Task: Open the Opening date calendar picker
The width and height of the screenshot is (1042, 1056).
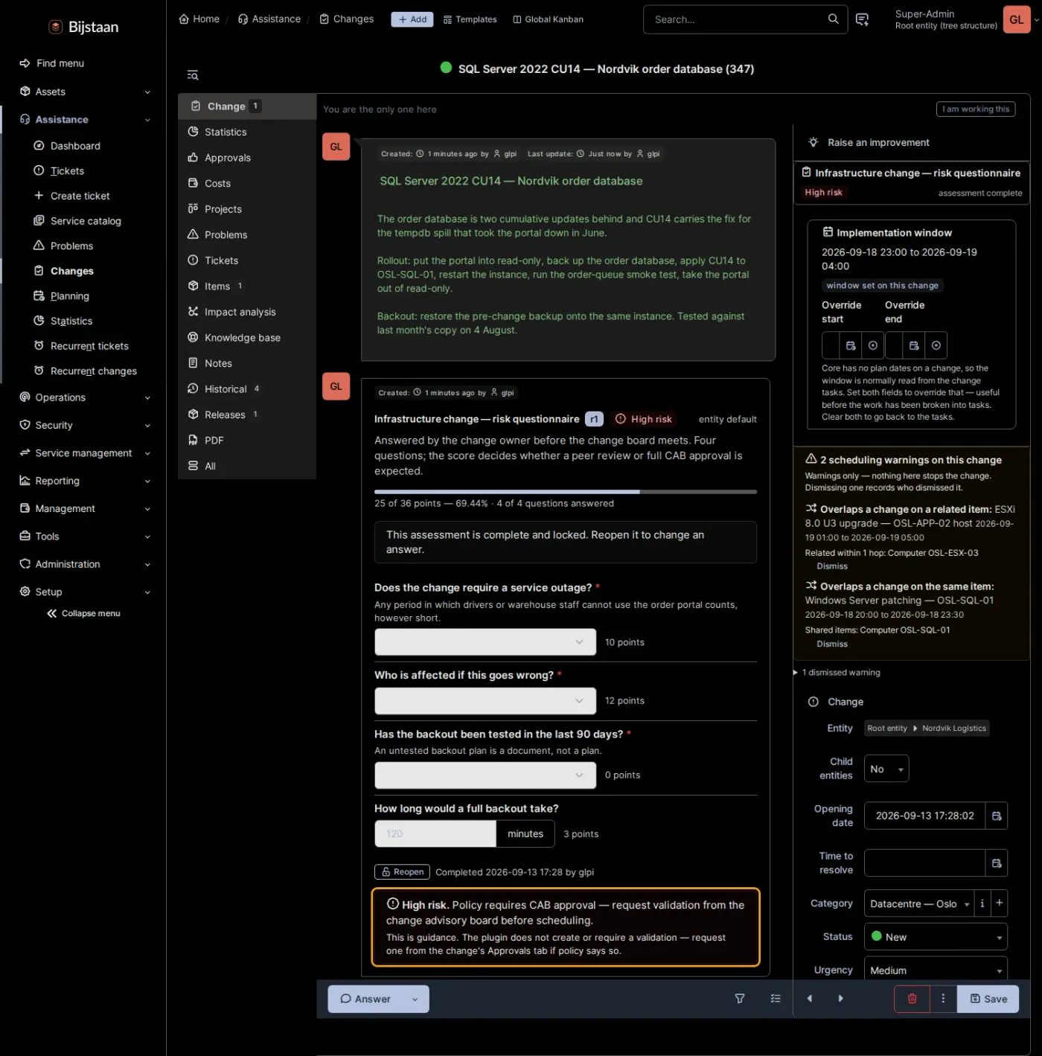Action: [x=997, y=816]
